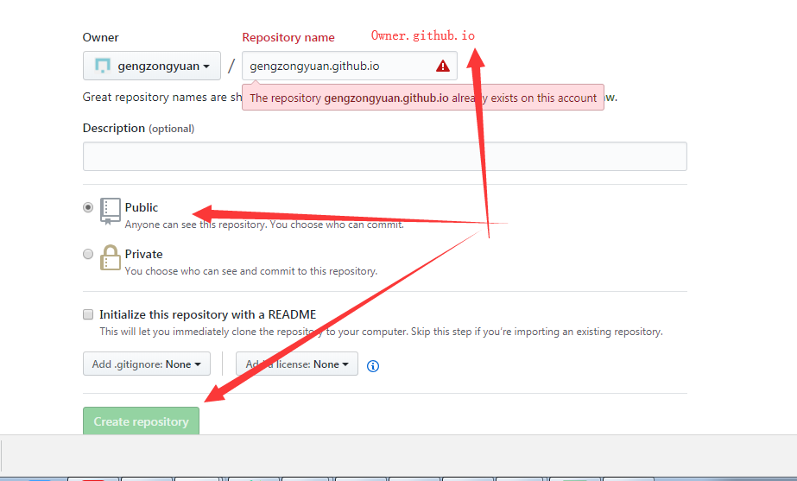
Task: Click the owner avatar icon
Action: pos(103,66)
